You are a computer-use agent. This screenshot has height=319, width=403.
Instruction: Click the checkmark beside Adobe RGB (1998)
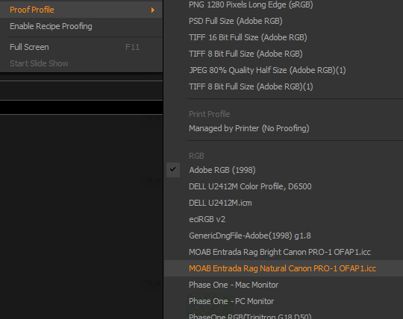tap(173, 170)
